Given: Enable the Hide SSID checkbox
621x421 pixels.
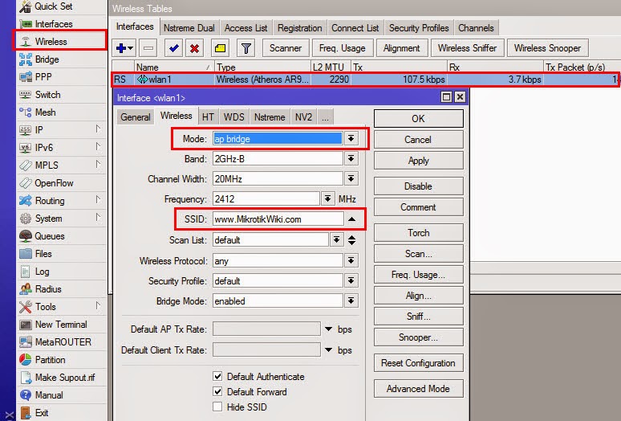Looking at the screenshot, I should click(218, 407).
